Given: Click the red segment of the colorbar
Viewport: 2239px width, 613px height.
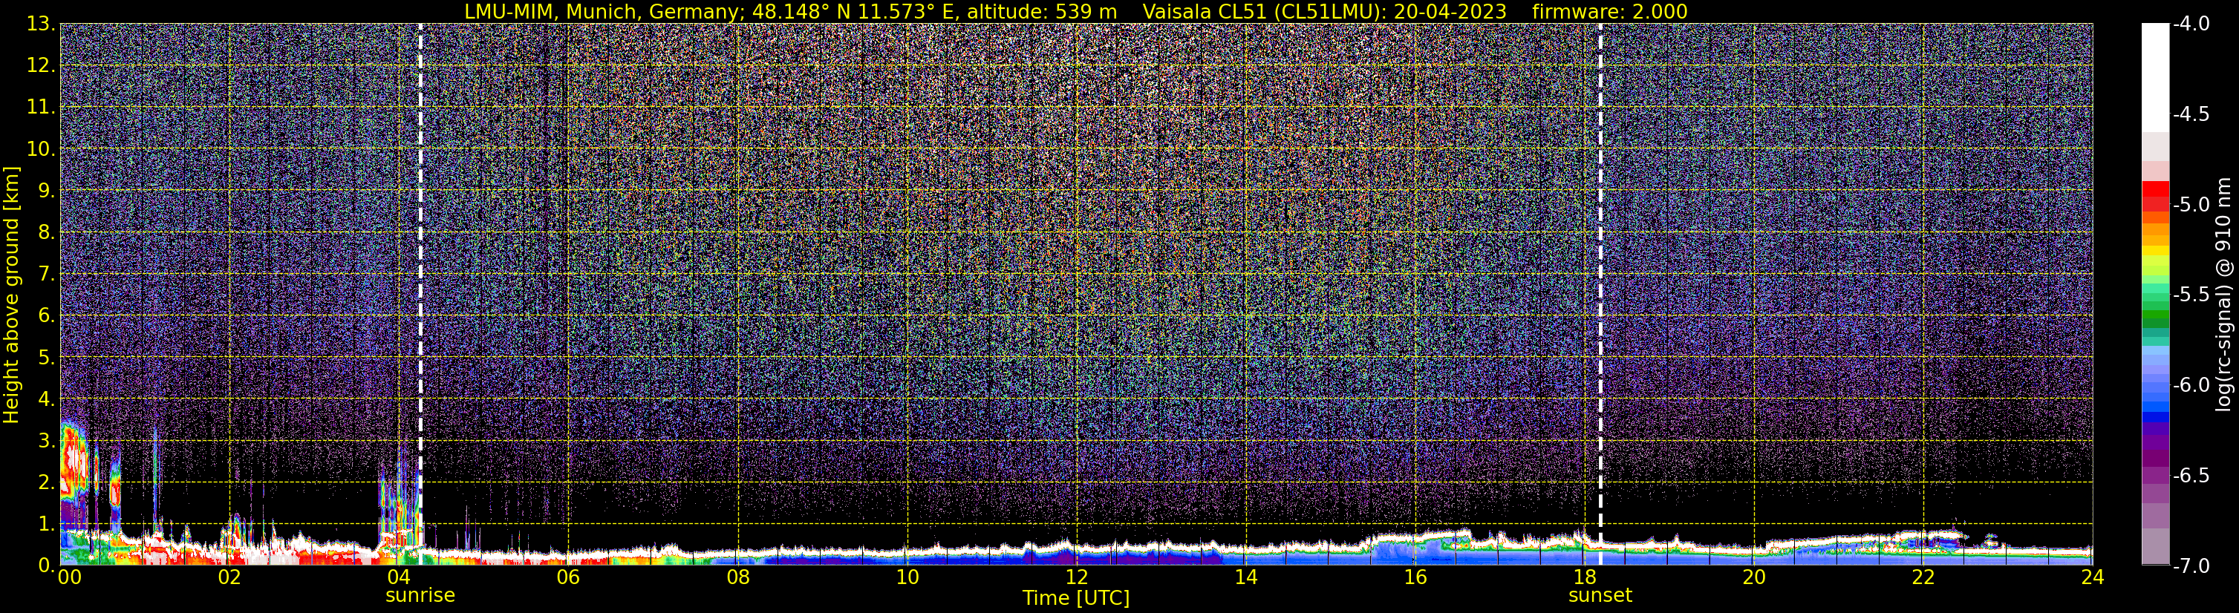Looking at the screenshot, I should 2156,189.
